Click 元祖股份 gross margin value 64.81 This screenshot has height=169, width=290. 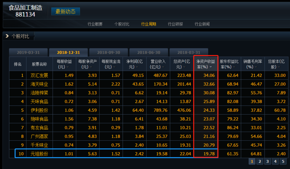pyautogui.click(x=256, y=154)
